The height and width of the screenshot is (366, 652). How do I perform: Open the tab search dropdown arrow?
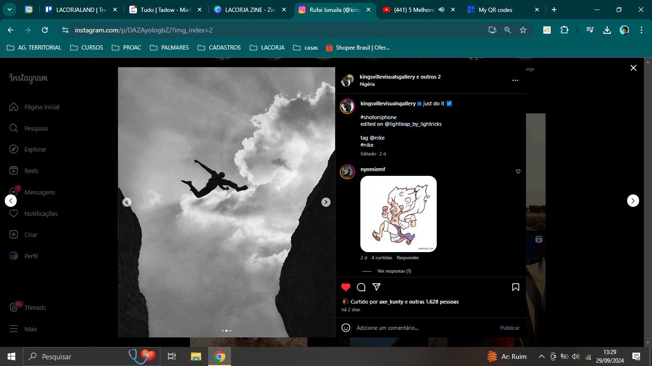(9, 10)
